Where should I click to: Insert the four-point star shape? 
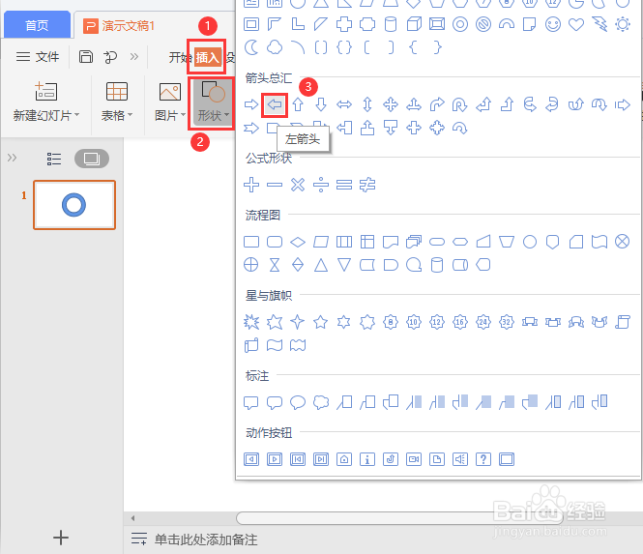pos(298,322)
